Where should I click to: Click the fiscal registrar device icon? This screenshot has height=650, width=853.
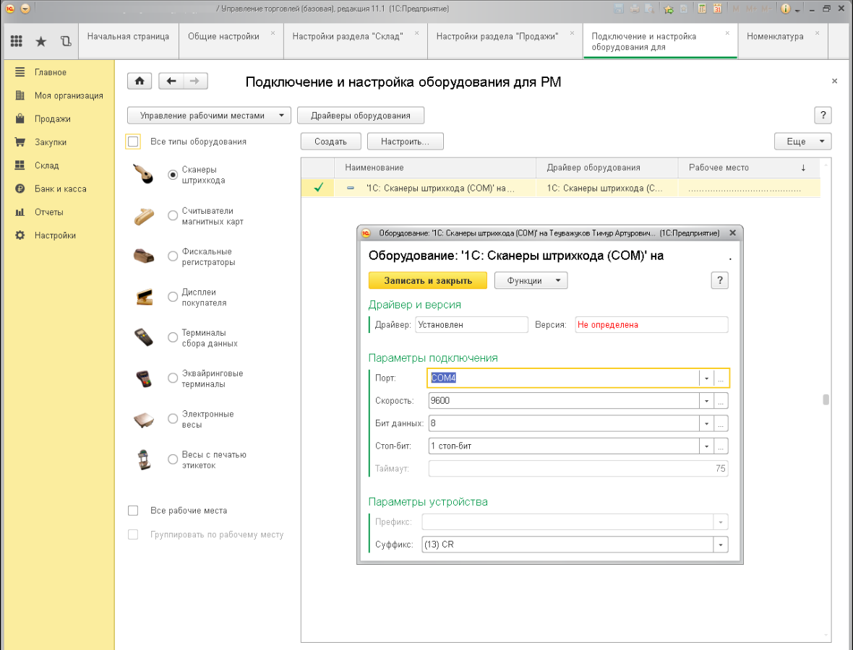(144, 256)
